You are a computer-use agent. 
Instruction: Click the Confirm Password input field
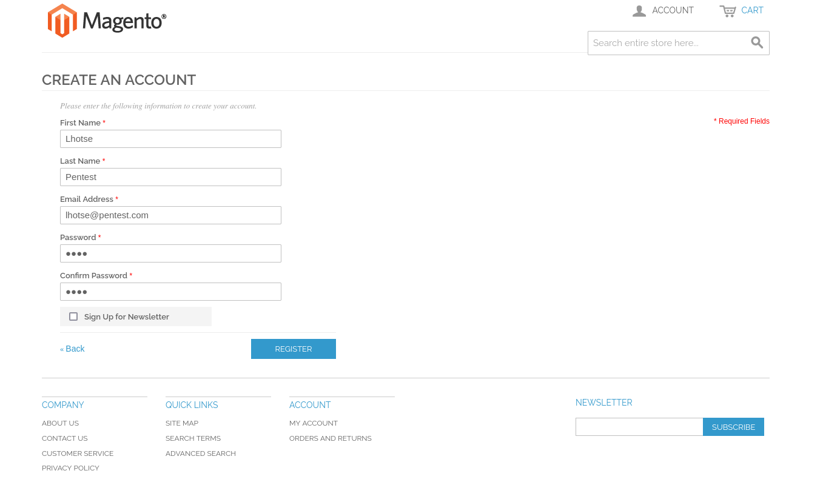(x=170, y=292)
